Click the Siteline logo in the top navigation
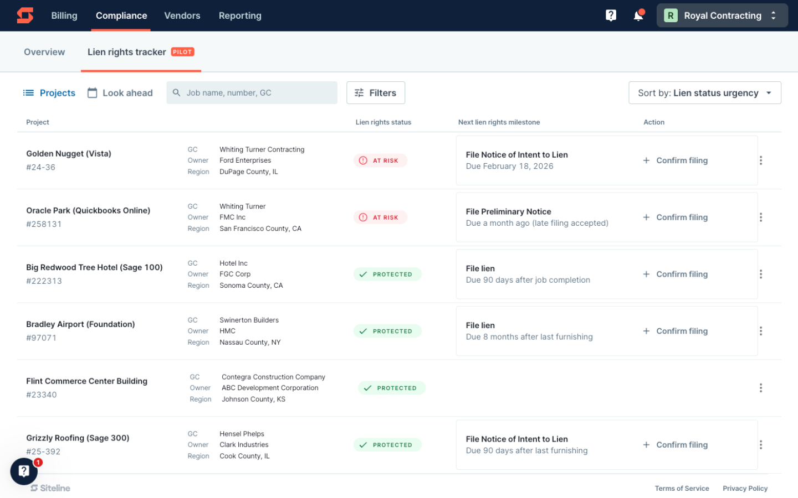The image size is (798, 498). [25, 15]
